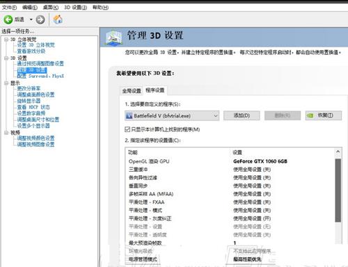Open the 文件(F) menu
This screenshot has width=348, height=267.
9,8
